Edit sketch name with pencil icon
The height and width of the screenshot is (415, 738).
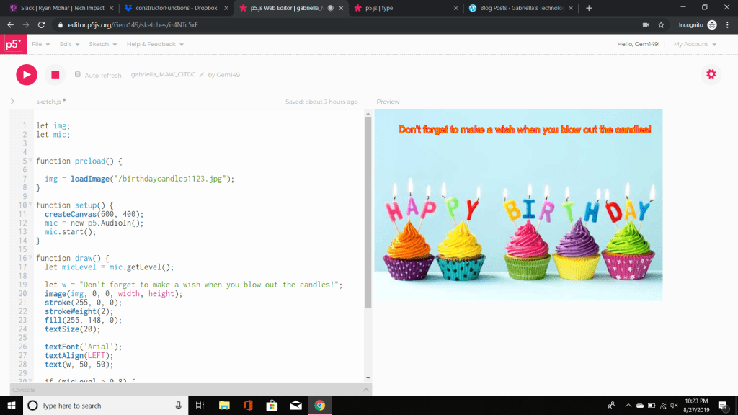[x=202, y=75]
